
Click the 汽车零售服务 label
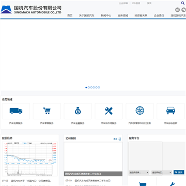[47, 123]
